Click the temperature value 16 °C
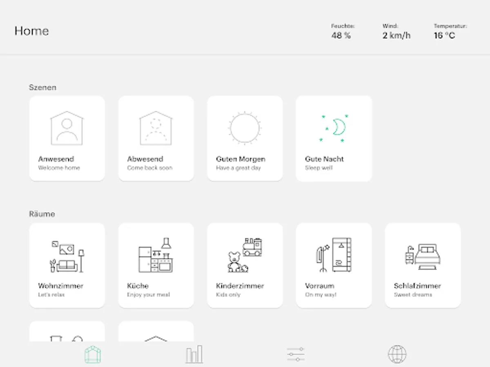490x367 pixels. coord(444,35)
